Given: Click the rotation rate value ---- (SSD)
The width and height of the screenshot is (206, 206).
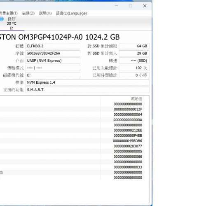Looking at the screenshot, I should 134,61.
